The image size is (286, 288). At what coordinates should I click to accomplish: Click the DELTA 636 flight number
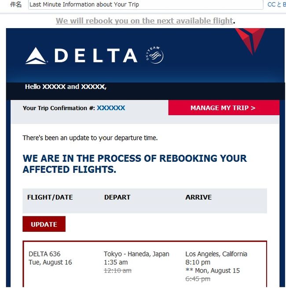[x=44, y=254]
